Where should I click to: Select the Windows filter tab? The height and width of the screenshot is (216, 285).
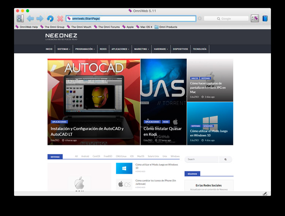(175, 156)
